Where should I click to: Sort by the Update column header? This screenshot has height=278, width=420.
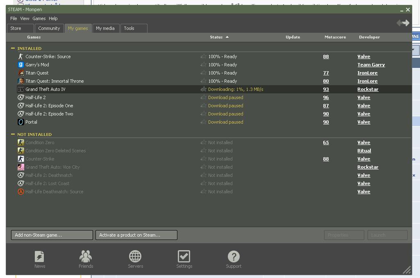293,37
